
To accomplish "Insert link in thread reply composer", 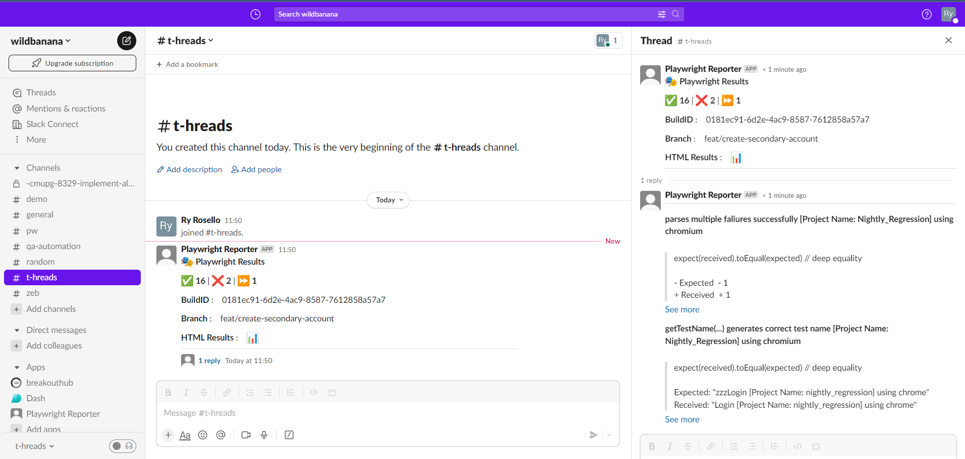I will [711, 446].
